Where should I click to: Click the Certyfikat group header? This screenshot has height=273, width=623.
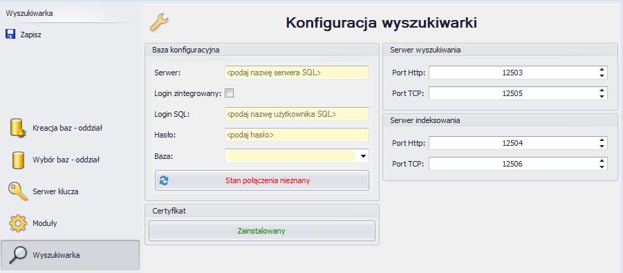click(169, 211)
